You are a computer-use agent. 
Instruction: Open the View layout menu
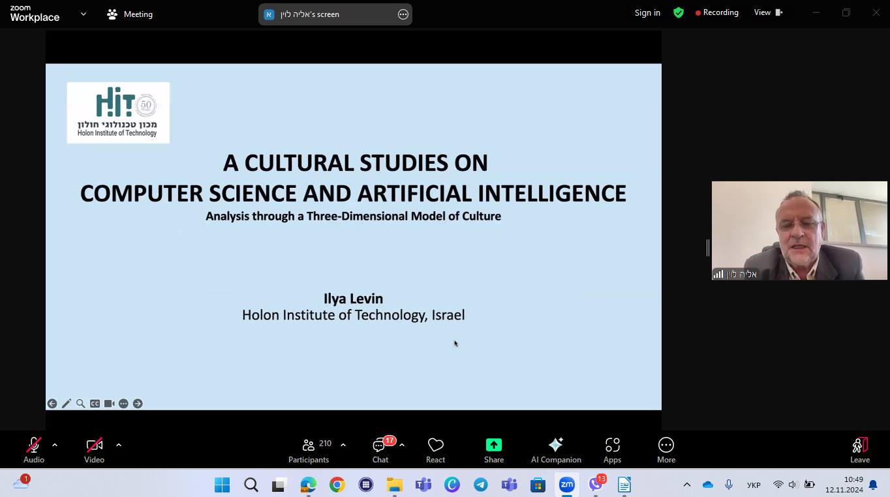point(768,12)
